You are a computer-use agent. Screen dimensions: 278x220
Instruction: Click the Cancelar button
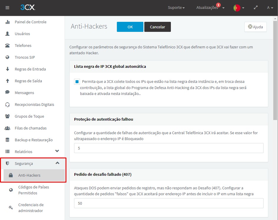[157, 27]
